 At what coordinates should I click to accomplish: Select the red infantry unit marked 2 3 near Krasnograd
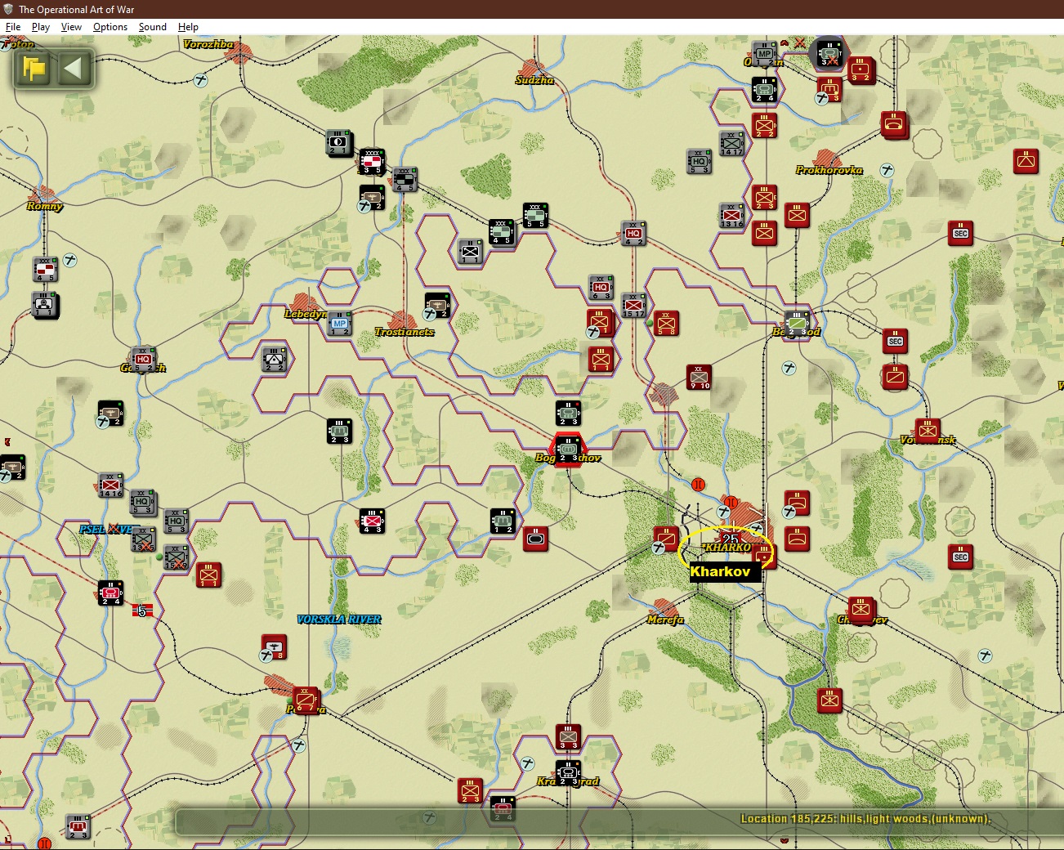click(x=470, y=791)
